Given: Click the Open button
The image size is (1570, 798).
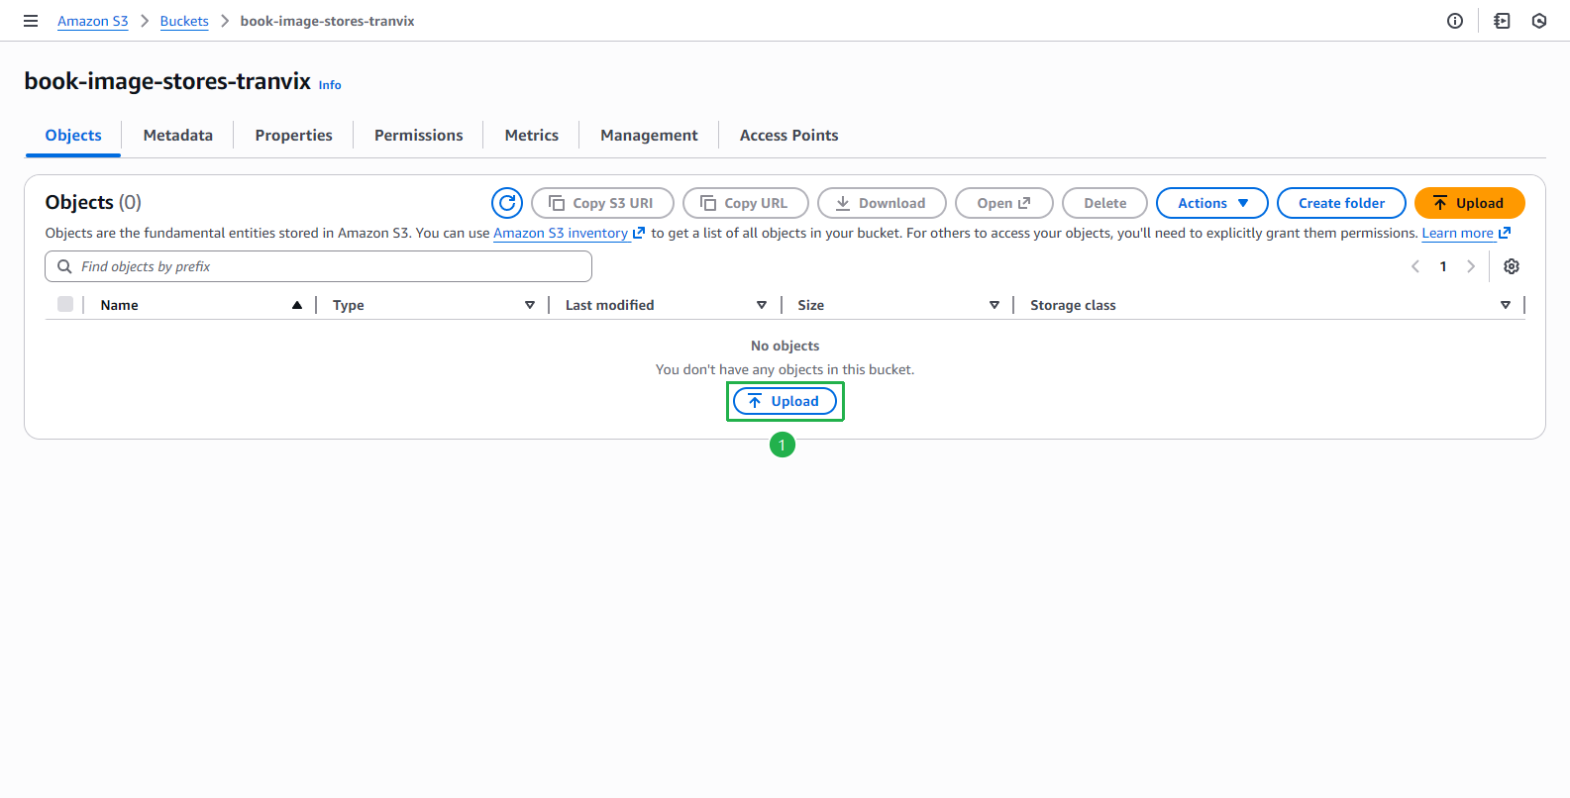Looking at the screenshot, I should 1004,203.
